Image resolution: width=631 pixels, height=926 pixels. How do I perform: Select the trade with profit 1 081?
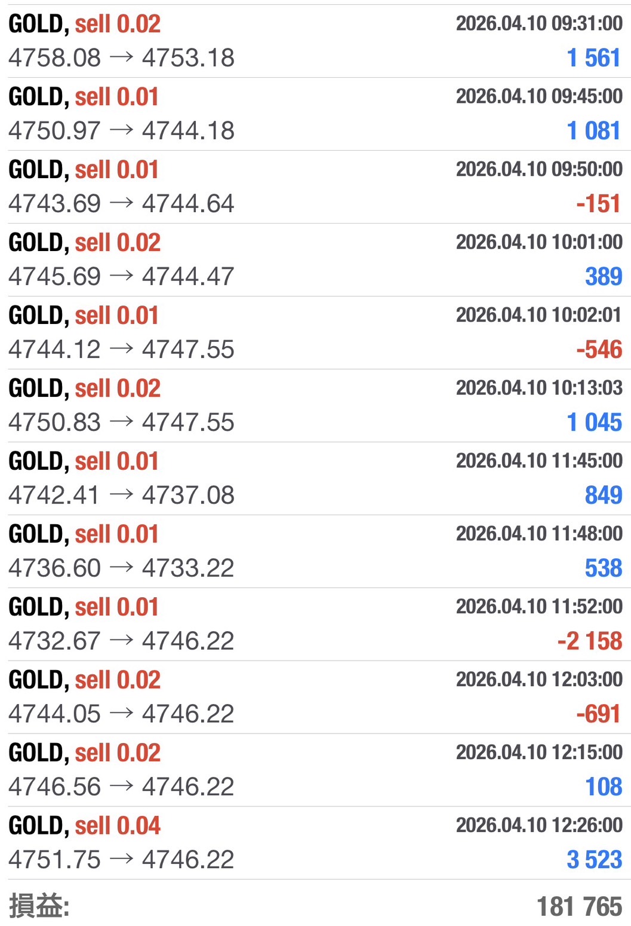click(315, 114)
